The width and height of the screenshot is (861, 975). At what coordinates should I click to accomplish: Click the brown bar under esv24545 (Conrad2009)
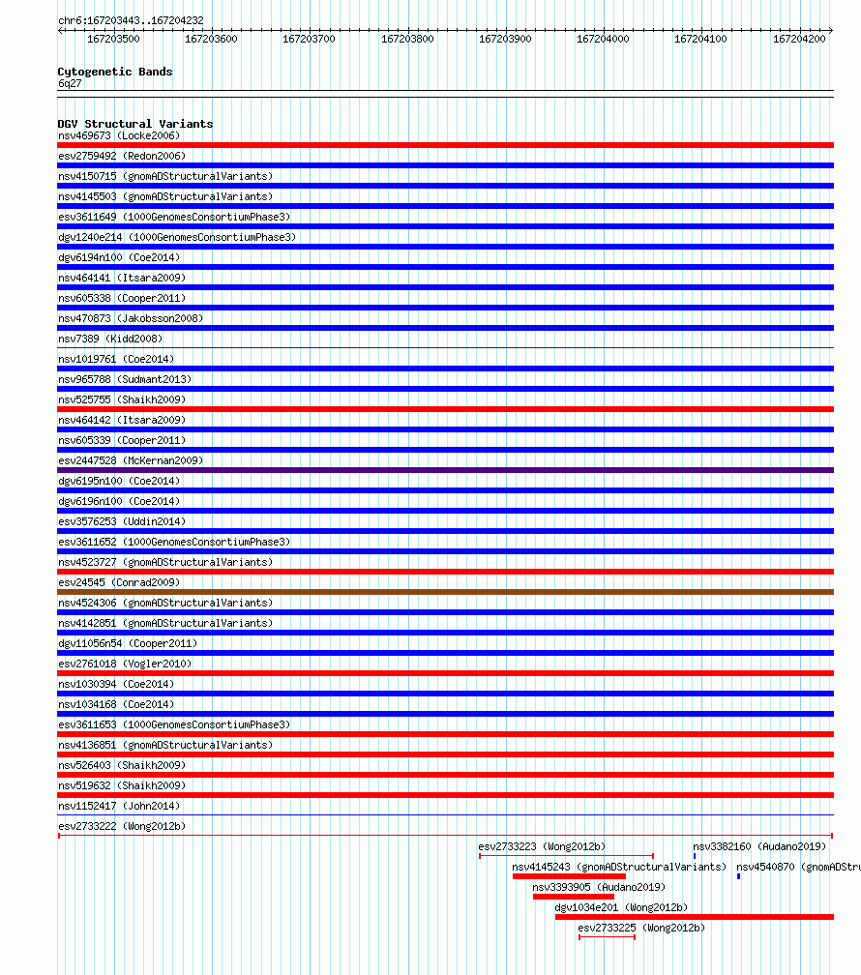pyautogui.click(x=445, y=592)
